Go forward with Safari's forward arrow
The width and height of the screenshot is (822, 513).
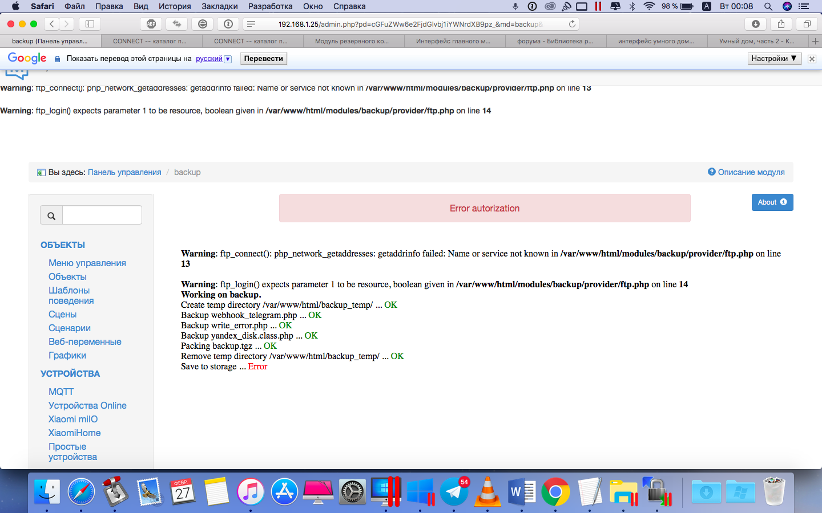(x=67, y=24)
